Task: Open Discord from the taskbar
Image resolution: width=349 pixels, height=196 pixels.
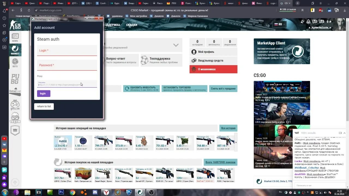Action: (95, 192)
